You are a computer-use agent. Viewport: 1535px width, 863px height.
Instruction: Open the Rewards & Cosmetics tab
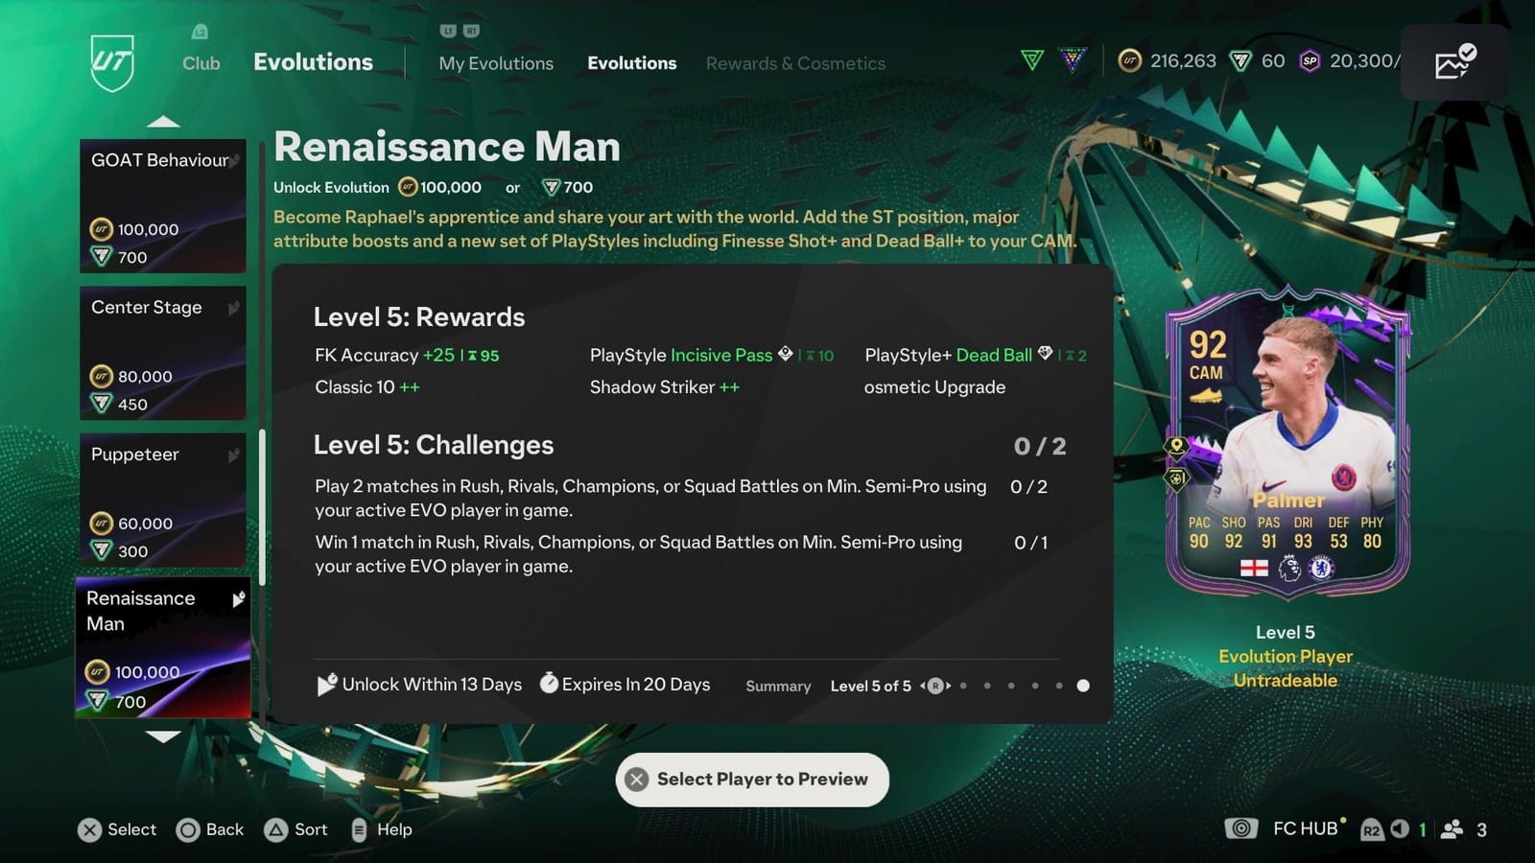(x=794, y=62)
